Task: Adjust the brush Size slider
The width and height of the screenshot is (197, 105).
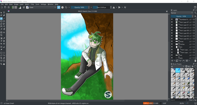Action: tap(101, 7)
